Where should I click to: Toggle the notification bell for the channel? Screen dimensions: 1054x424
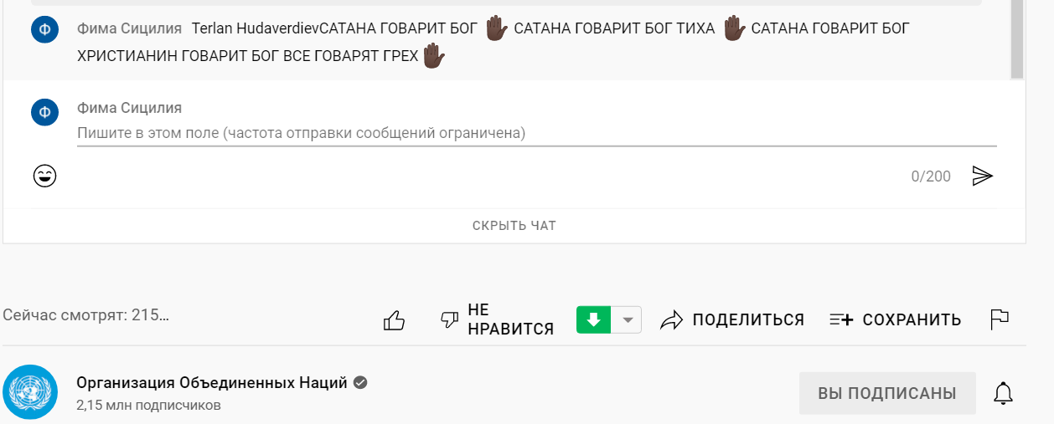point(1003,393)
